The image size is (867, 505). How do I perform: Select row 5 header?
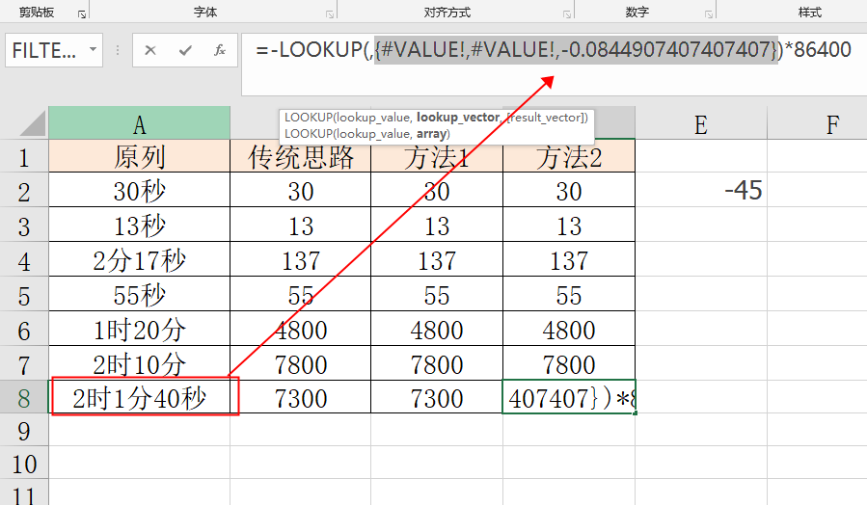click(24, 295)
